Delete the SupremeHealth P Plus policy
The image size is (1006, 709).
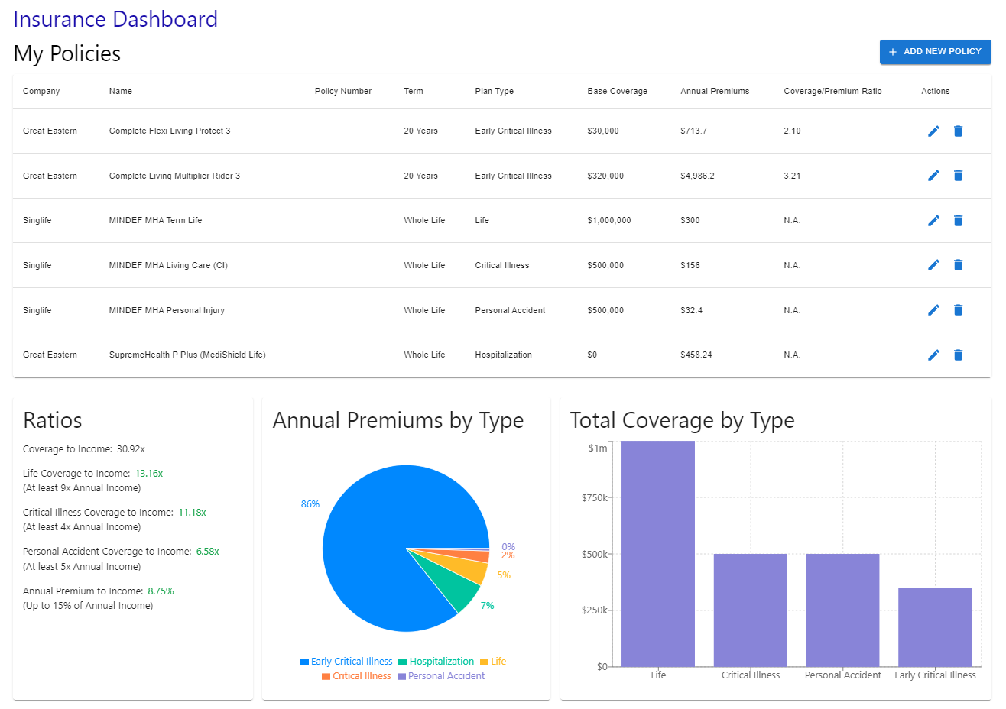[958, 355]
